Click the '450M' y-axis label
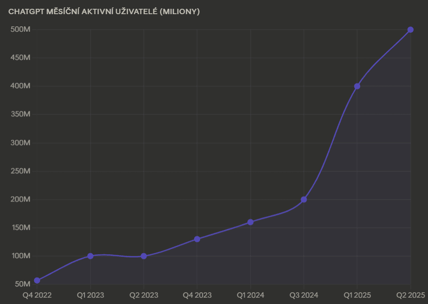 tap(20, 58)
